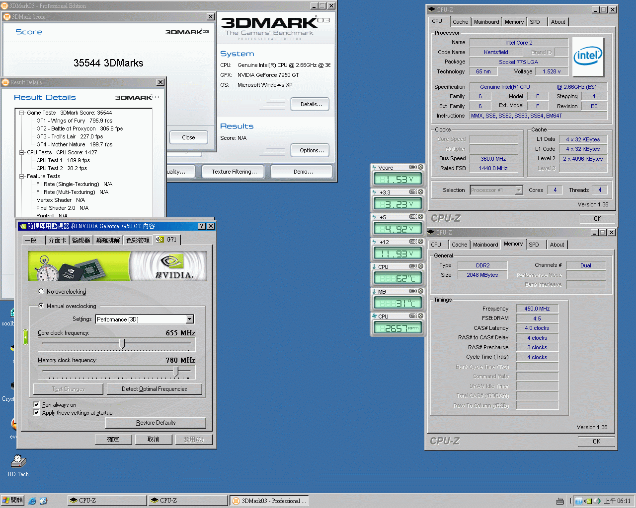The image size is (636, 508).
Task: Select GT4 - Mother Nature result row
Action: tap(74, 144)
